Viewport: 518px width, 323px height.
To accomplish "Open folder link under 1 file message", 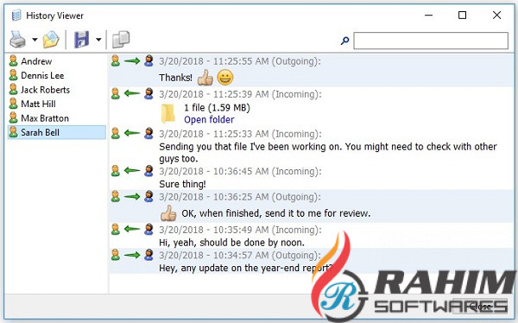I will coord(209,119).
